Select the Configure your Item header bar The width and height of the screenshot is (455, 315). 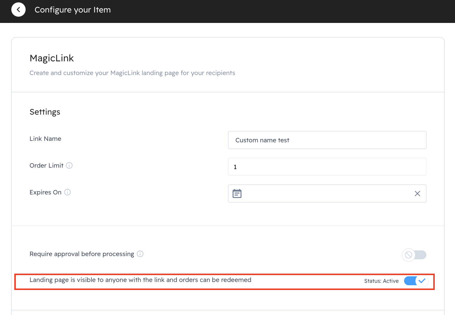click(72, 10)
